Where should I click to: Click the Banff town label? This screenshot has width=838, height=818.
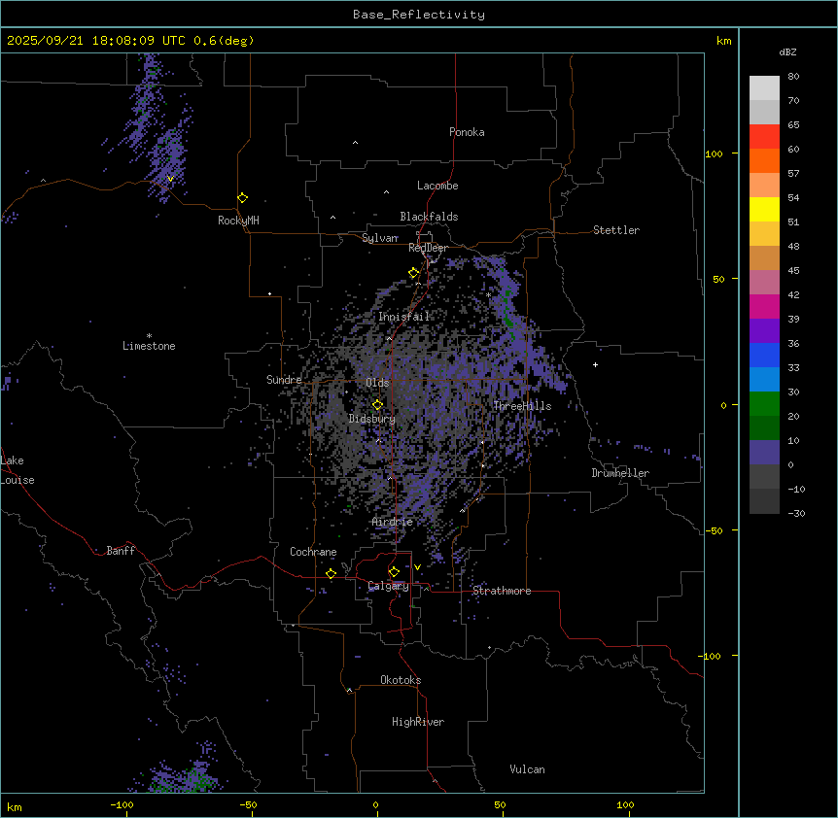tap(121, 551)
